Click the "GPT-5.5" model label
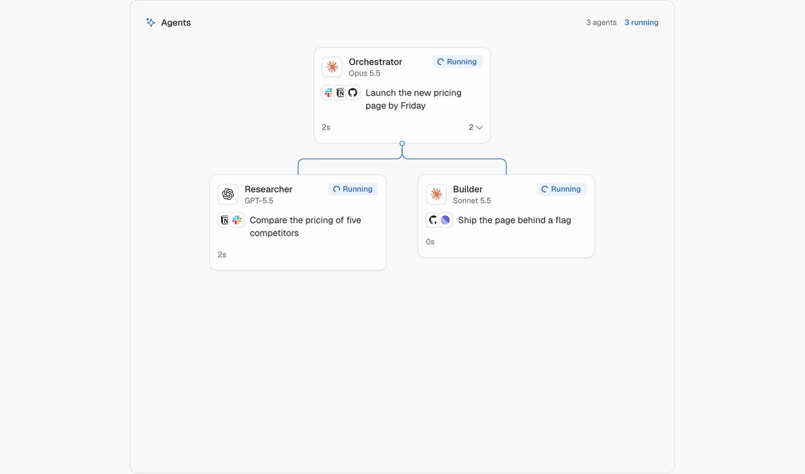 click(259, 201)
